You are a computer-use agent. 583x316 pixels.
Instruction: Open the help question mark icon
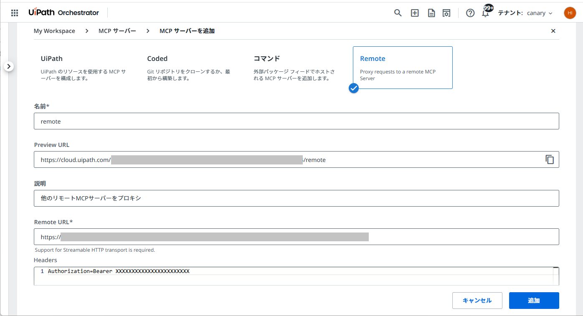click(x=470, y=13)
